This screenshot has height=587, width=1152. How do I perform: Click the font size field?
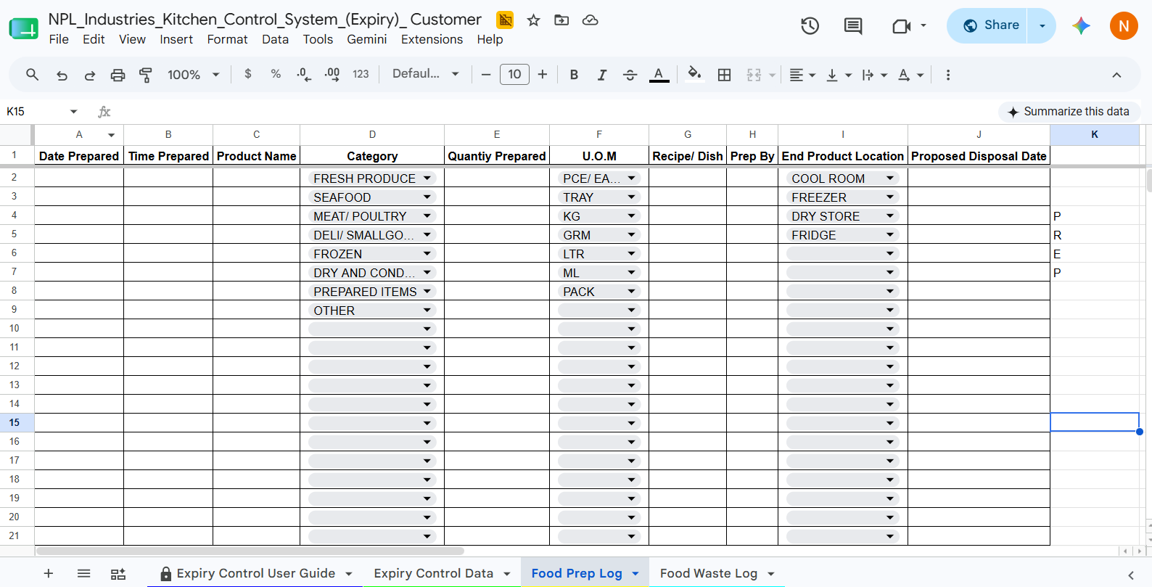[514, 74]
